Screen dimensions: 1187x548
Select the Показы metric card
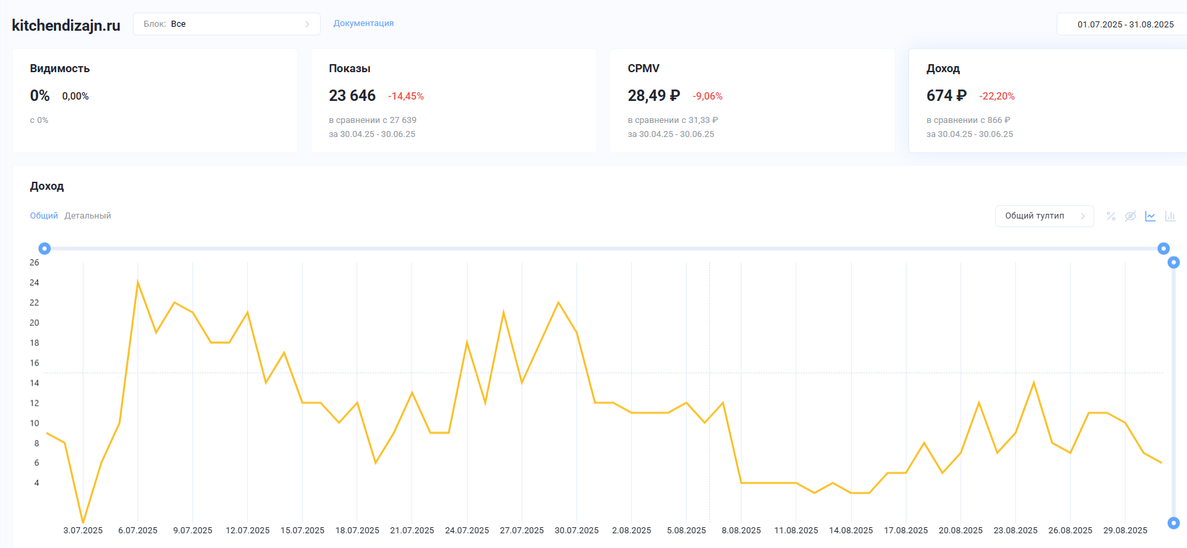(x=454, y=100)
